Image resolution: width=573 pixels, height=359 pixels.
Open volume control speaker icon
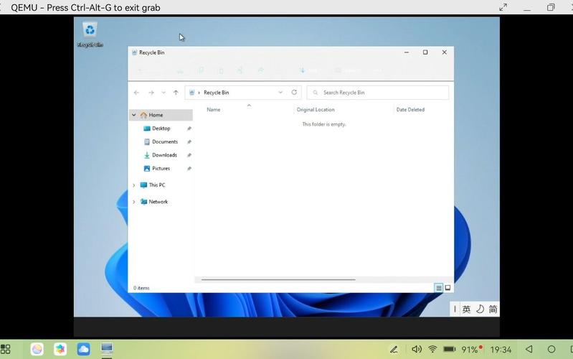[x=417, y=349]
